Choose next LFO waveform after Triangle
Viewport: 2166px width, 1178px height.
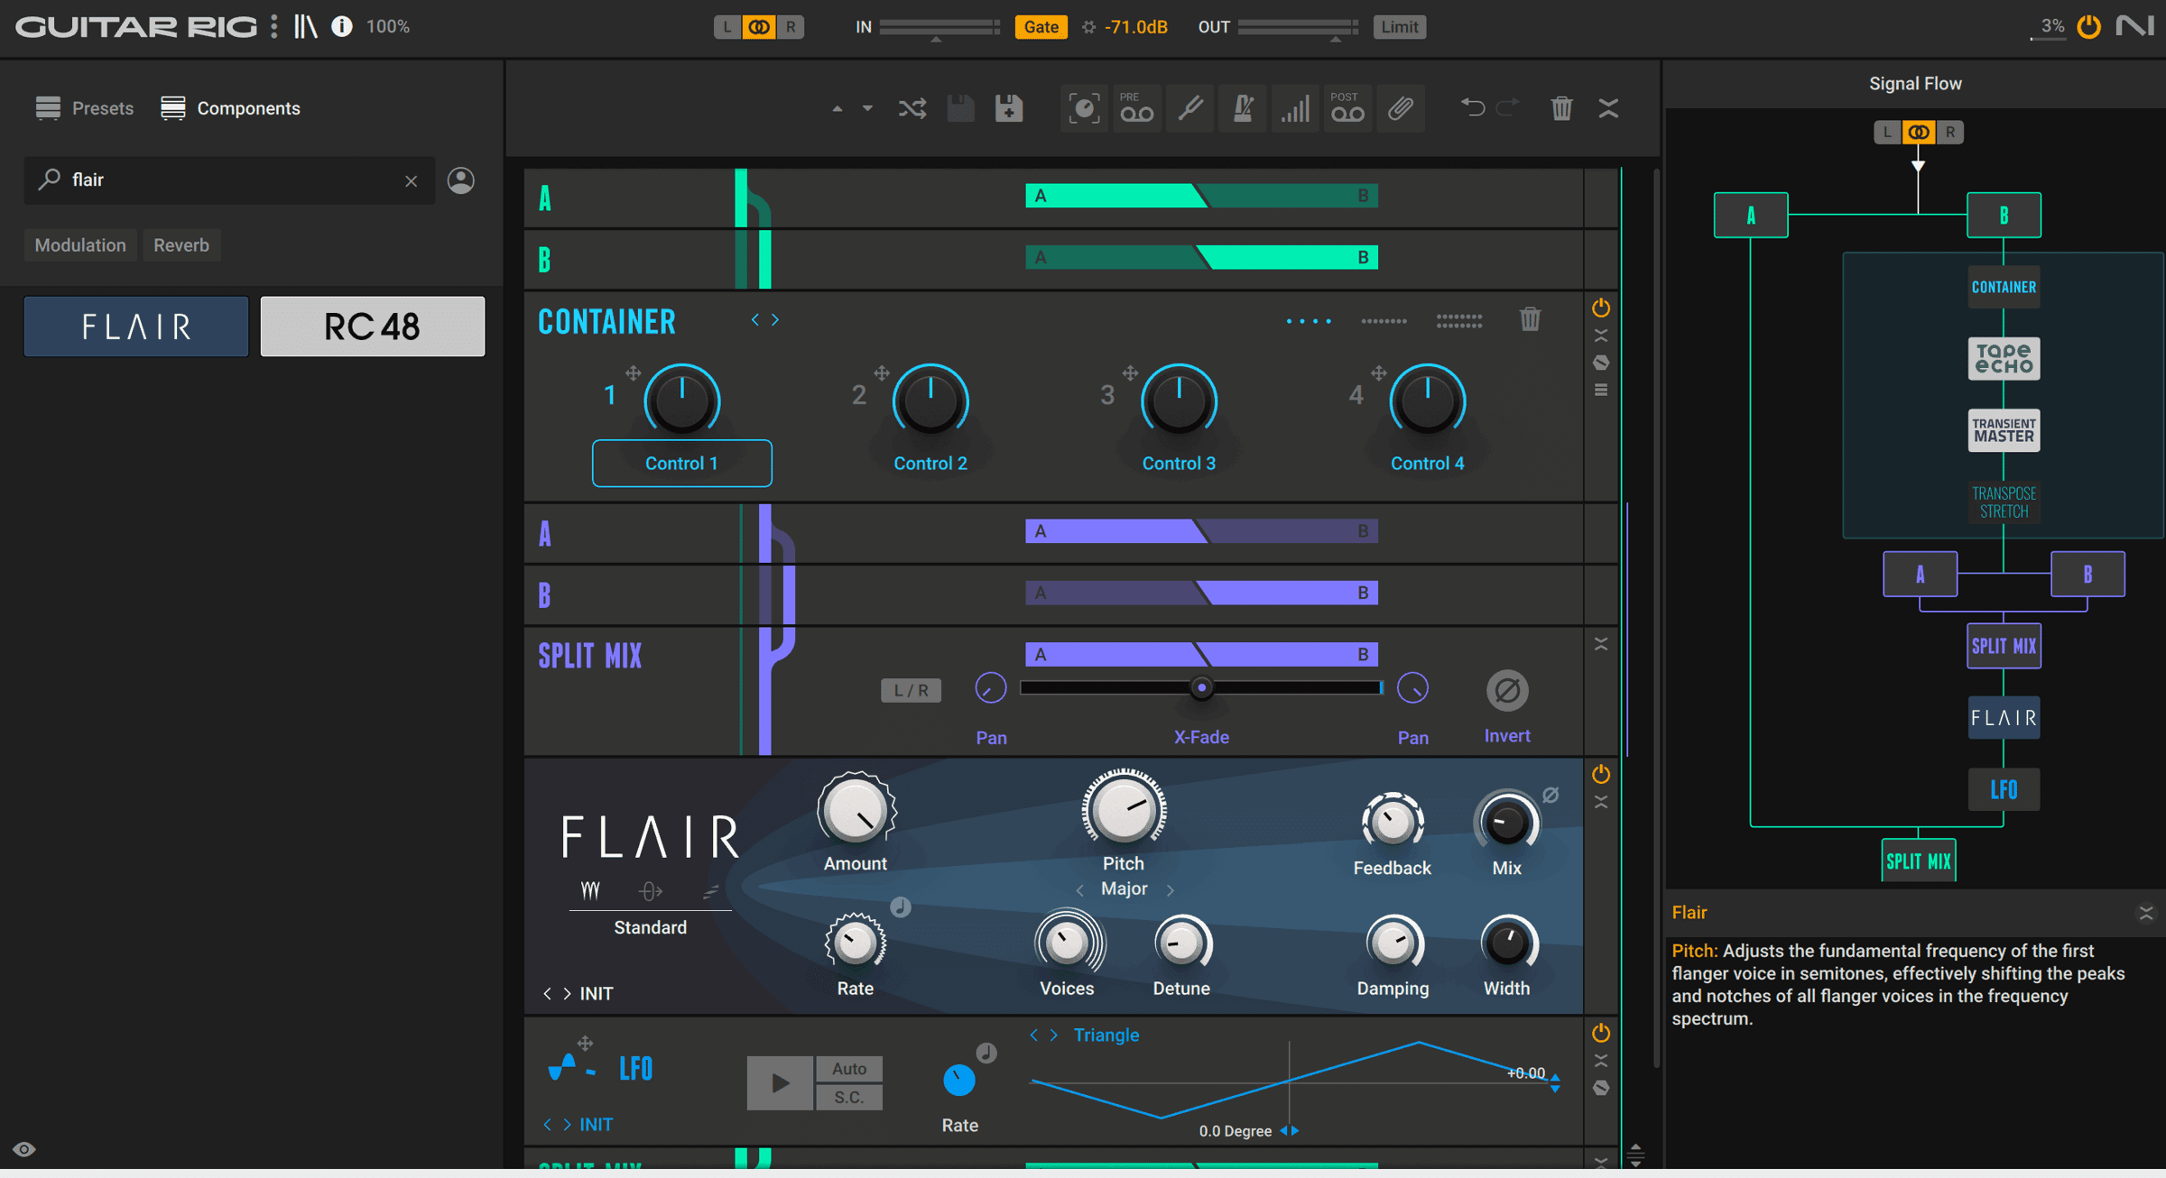(1053, 1035)
